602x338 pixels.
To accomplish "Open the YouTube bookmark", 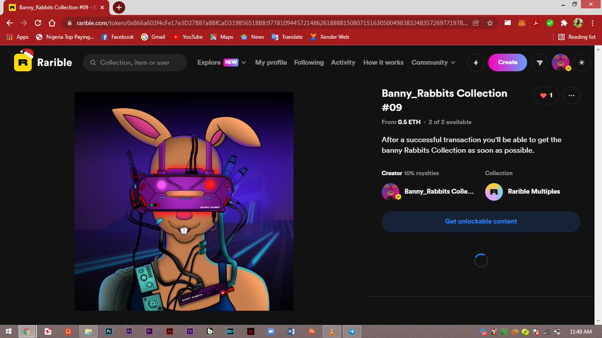I will [x=188, y=37].
